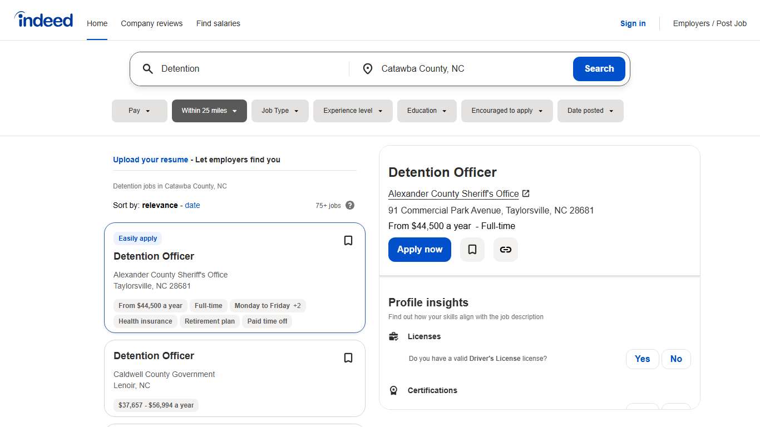Bookmark the Alexander County Detention Officer listing
The image size is (760, 427).
(348, 240)
